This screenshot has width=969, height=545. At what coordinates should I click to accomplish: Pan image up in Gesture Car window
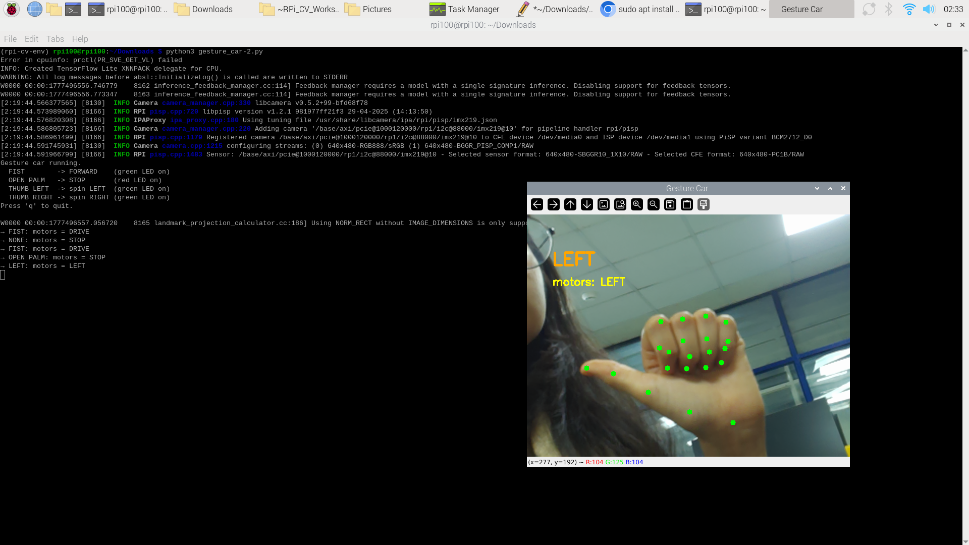570,204
